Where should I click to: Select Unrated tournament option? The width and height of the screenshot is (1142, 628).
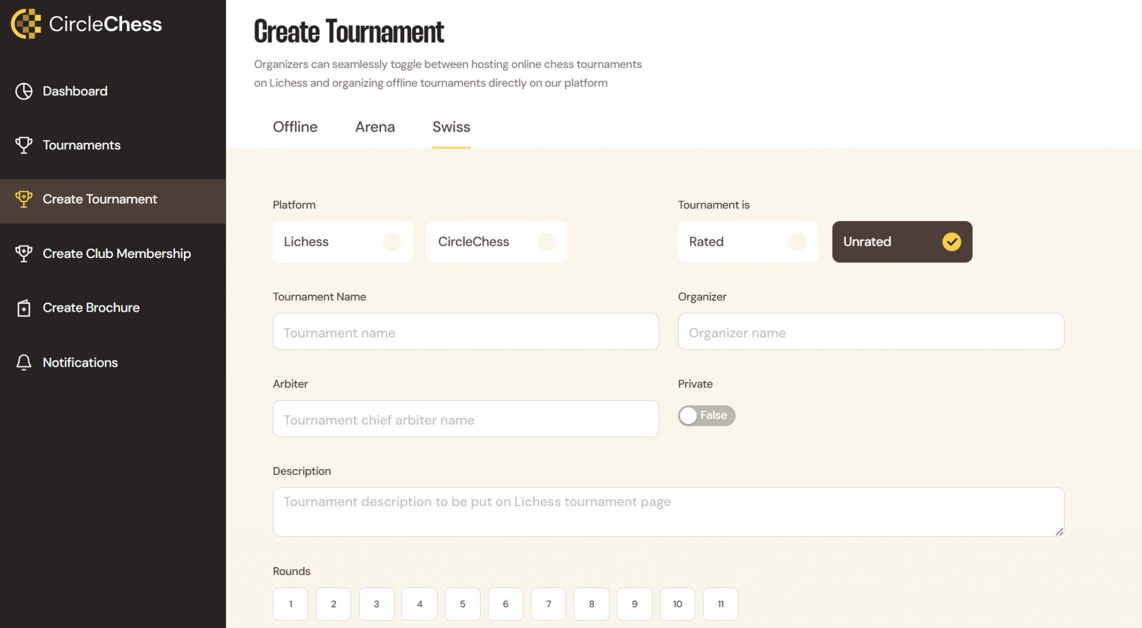point(902,242)
